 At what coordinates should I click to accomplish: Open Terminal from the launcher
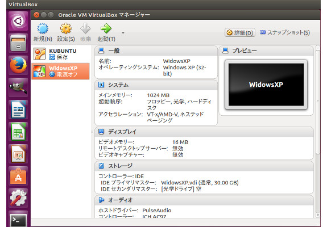click(x=18, y=220)
